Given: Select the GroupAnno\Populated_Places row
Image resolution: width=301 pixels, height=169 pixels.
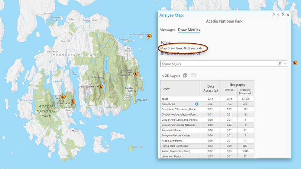Looking at the screenshot, I should [x=207, y=109].
